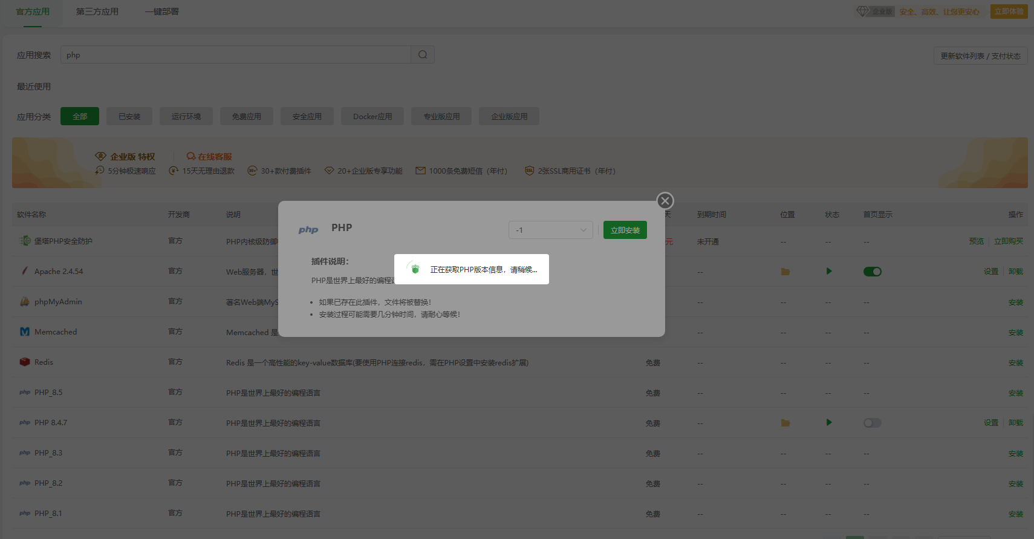Click 安装 link in phpMyAdmin row
The height and width of the screenshot is (539, 1034).
click(1016, 302)
